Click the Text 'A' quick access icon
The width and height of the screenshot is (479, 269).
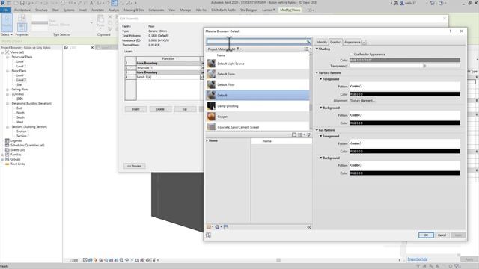coord(91,3)
